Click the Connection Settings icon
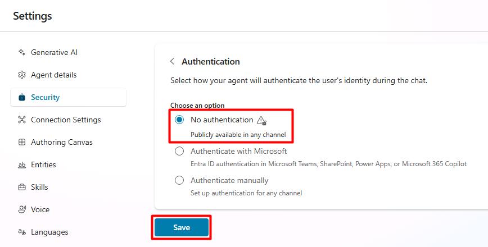488x247 pixels. point(22,120)
